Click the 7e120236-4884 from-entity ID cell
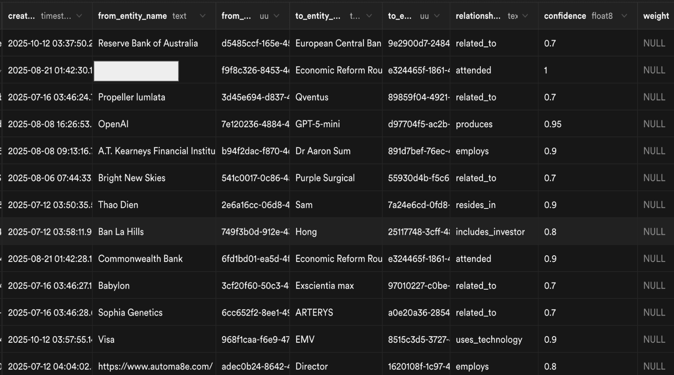 point(253,124)
